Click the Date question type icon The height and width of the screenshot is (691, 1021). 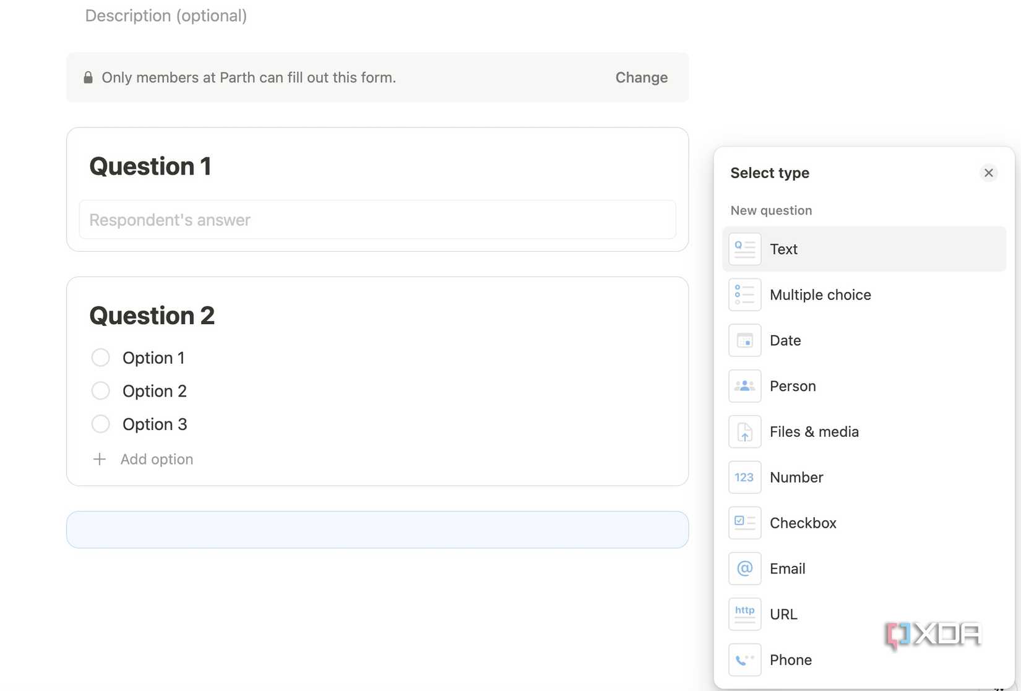pos(744,340)
